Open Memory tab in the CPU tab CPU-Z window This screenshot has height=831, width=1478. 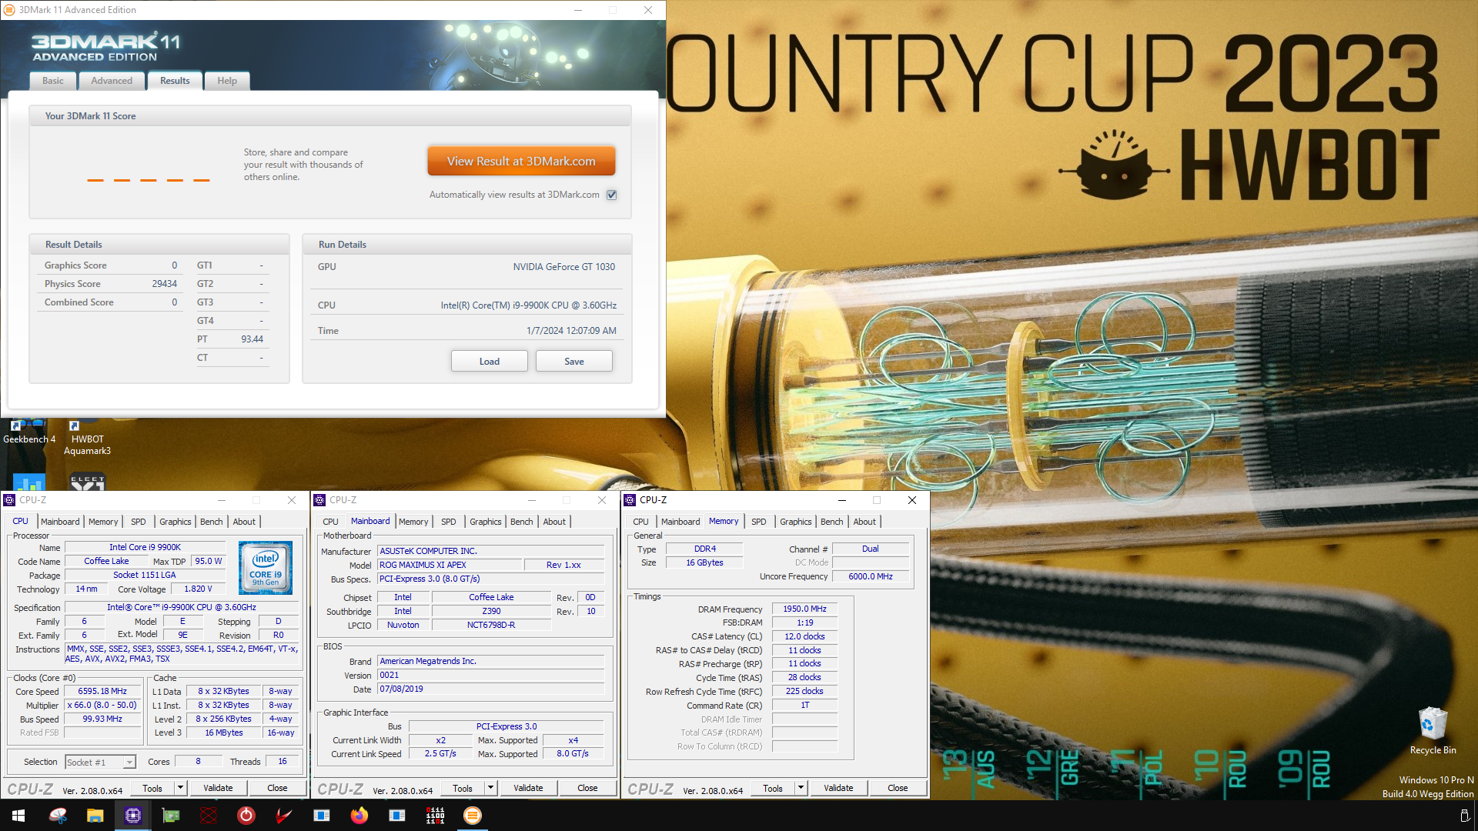103,522
